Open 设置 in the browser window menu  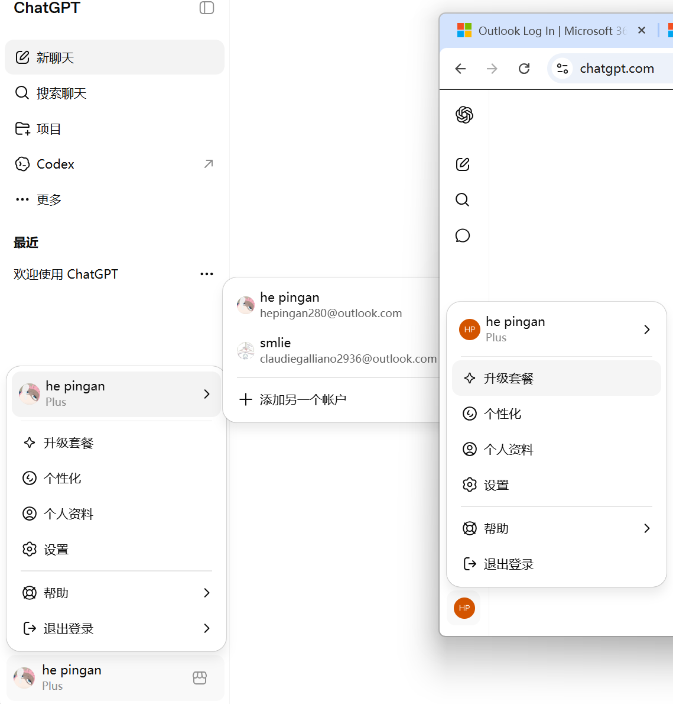557,485
